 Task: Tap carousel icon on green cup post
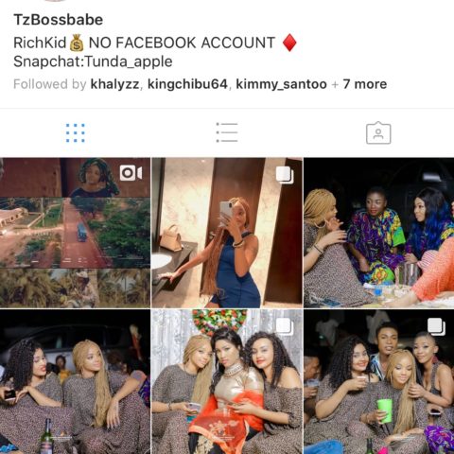tap(436, 326)
